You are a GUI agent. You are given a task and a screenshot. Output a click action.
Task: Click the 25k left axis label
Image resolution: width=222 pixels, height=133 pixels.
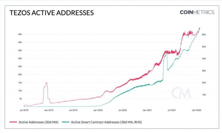tap(20, 66)
